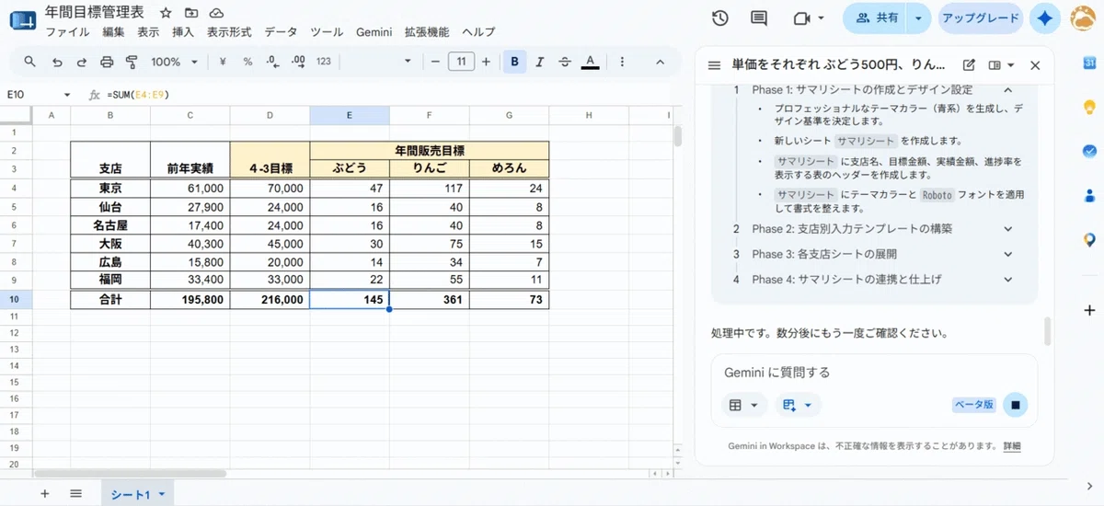Toggle strikethrough formatting
This screenshot has width=1104, height=506.
point(564,62)
